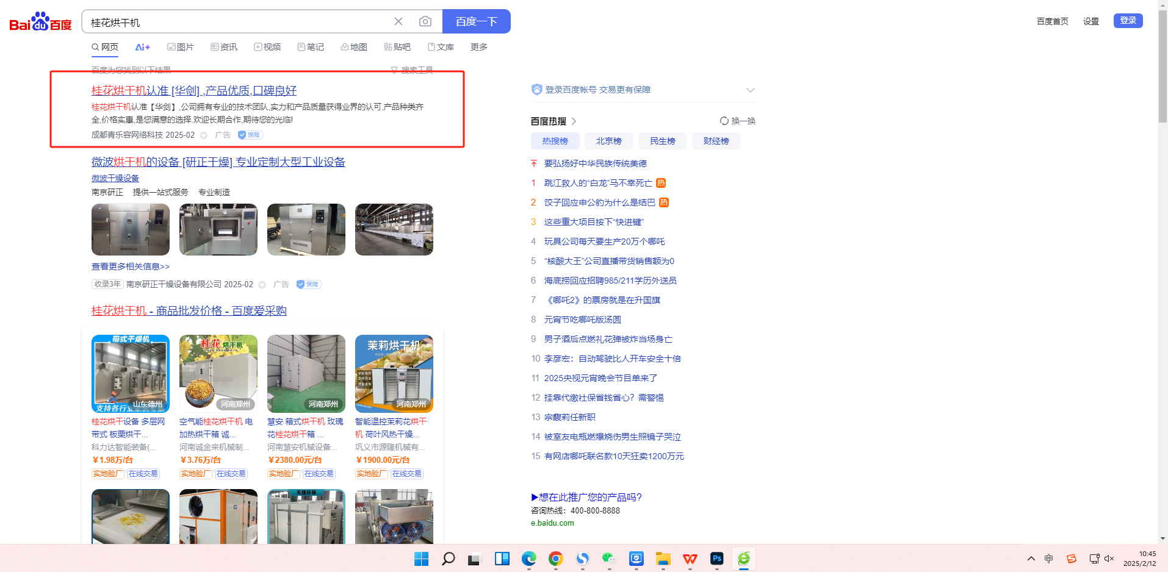Select the 北京榜 hot list tab
Screen dimensions: 1168x572
click(x=608, y=141)
